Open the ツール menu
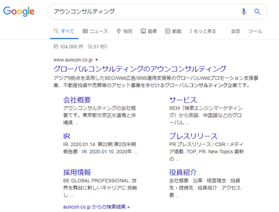Screen dimensions: 279x212 (x=255, y=31)
